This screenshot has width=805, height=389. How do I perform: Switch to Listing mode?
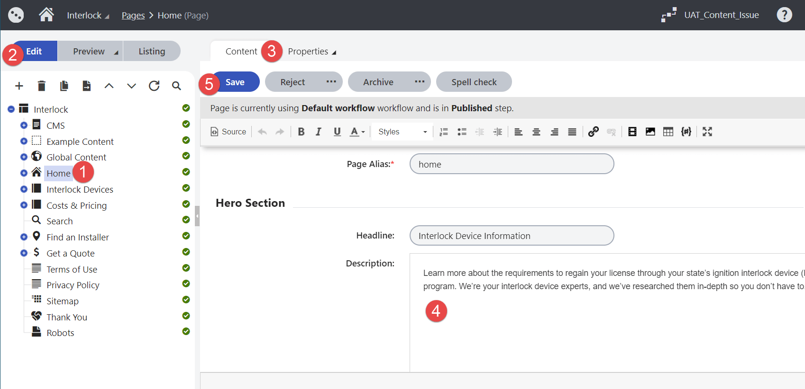[x=152, y=51]
